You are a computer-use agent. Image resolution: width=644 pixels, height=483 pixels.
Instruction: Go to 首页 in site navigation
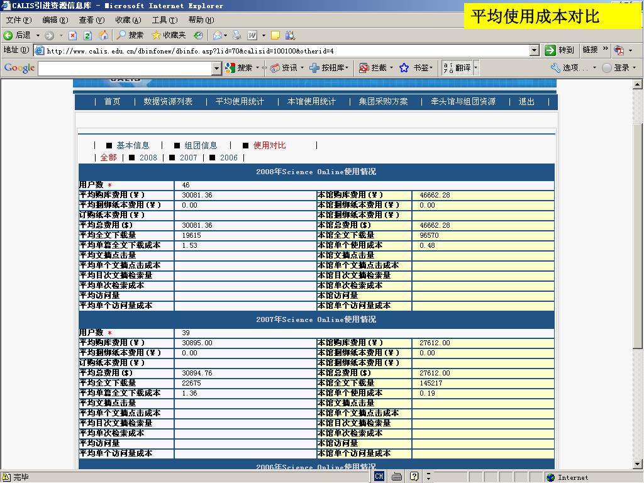click(112, 101)
